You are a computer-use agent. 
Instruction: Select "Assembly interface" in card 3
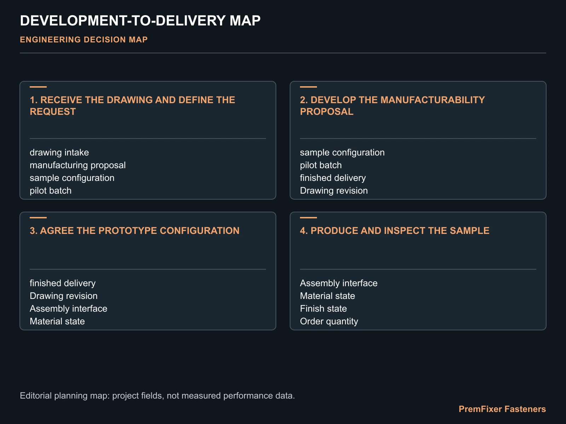[69, 309]
